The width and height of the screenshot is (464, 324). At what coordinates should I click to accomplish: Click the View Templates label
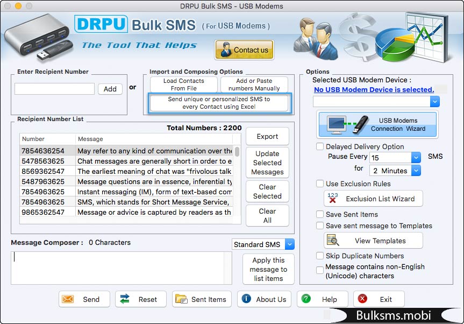(380, 241)
